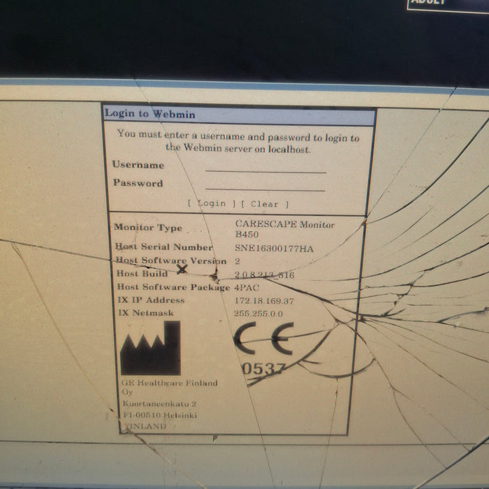Click the X mark near Host Build
Screen dimensions: 489x489
click(182, 269)
